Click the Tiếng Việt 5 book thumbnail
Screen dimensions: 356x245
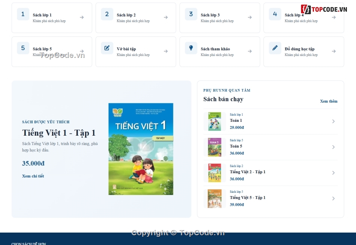(x=215, y=198)
